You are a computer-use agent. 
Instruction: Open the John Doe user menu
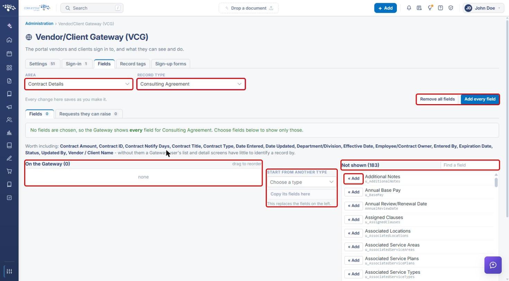point(484,8)
